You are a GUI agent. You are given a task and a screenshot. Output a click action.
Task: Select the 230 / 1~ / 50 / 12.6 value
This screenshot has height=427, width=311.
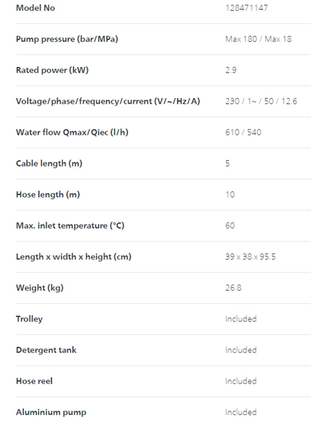pos(261,101)
